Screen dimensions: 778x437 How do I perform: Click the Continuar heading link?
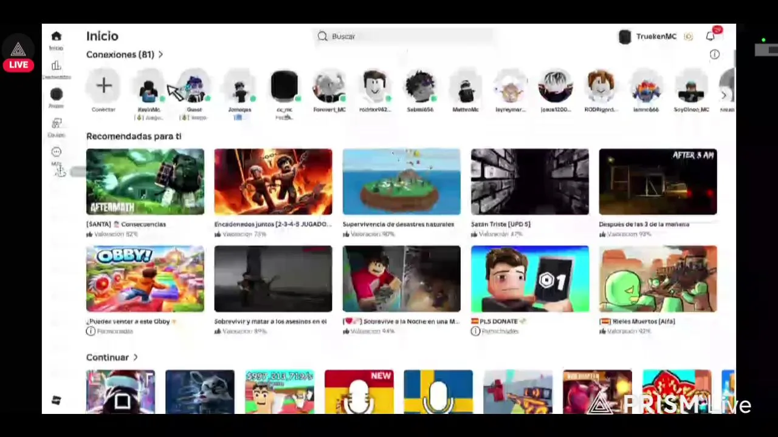click(108, 357)
